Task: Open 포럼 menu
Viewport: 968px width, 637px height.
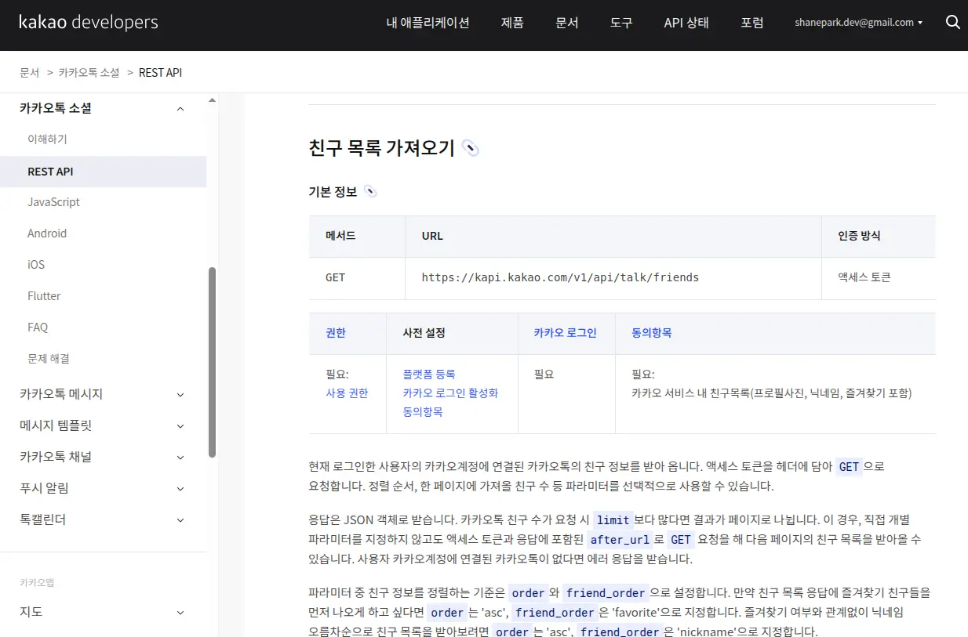Action: pos(752,23)
